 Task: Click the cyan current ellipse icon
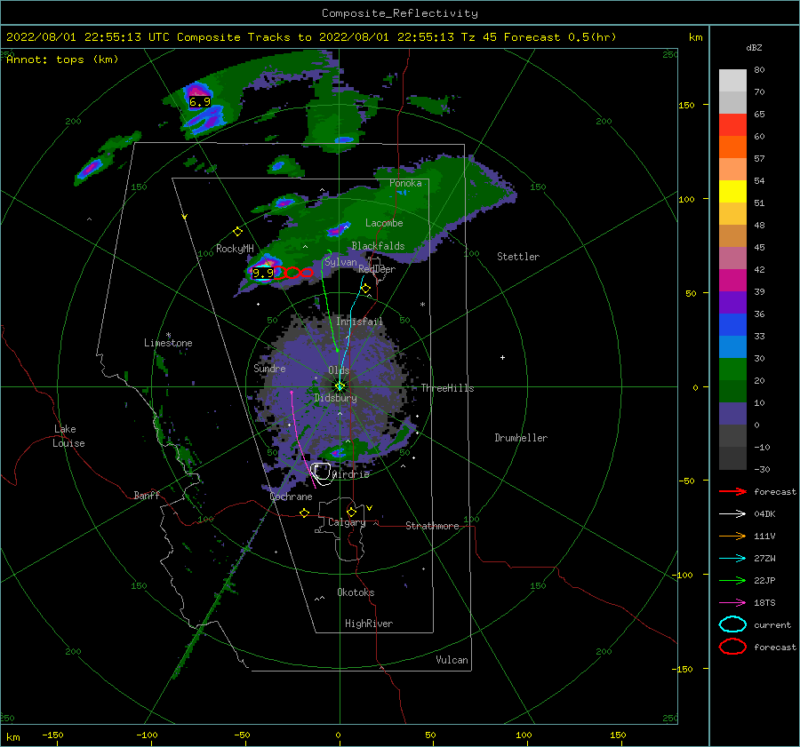pos(732,624)
